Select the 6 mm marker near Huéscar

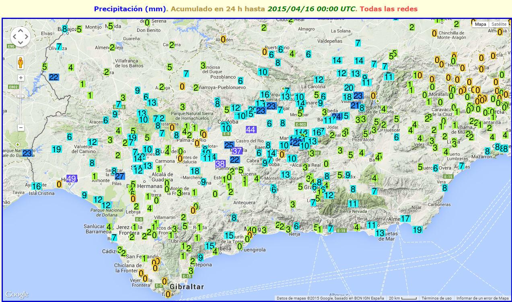pos(396,137)
